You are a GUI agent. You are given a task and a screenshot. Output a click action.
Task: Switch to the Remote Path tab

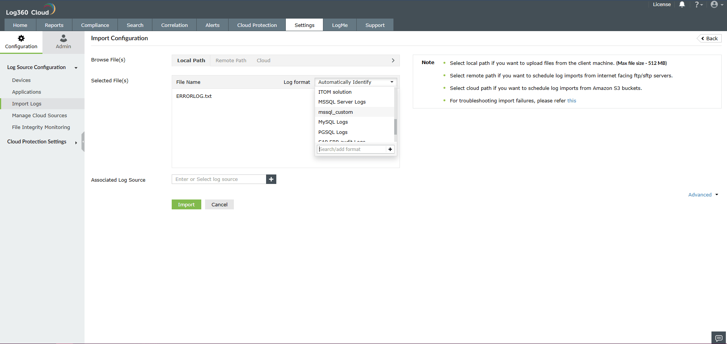[x=230, y=60]
